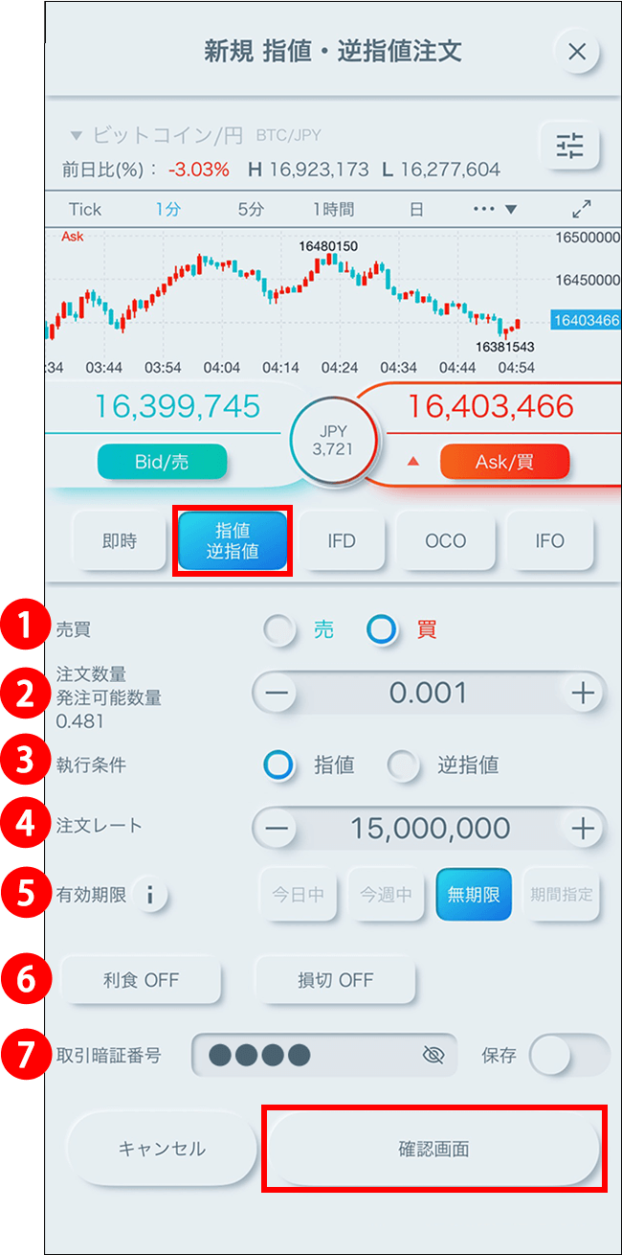Viewport: 622px width, 1255px height.
Task: Switch to the OCO order tab
Action: pos(446,541)
